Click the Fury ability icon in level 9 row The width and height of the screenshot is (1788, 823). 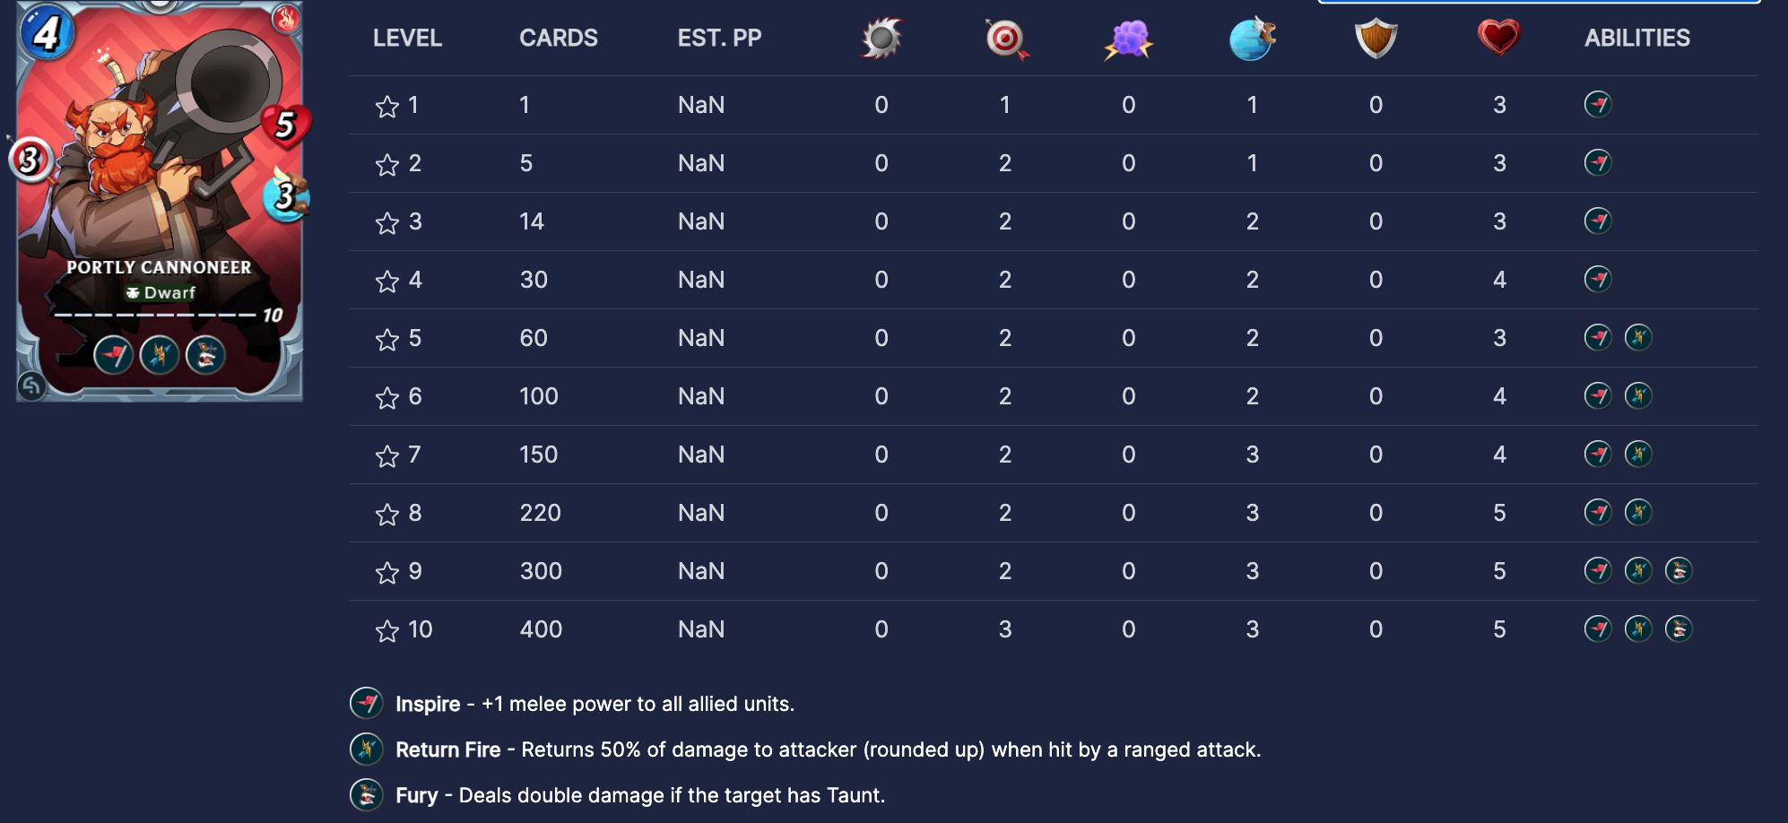(1679, 571)
